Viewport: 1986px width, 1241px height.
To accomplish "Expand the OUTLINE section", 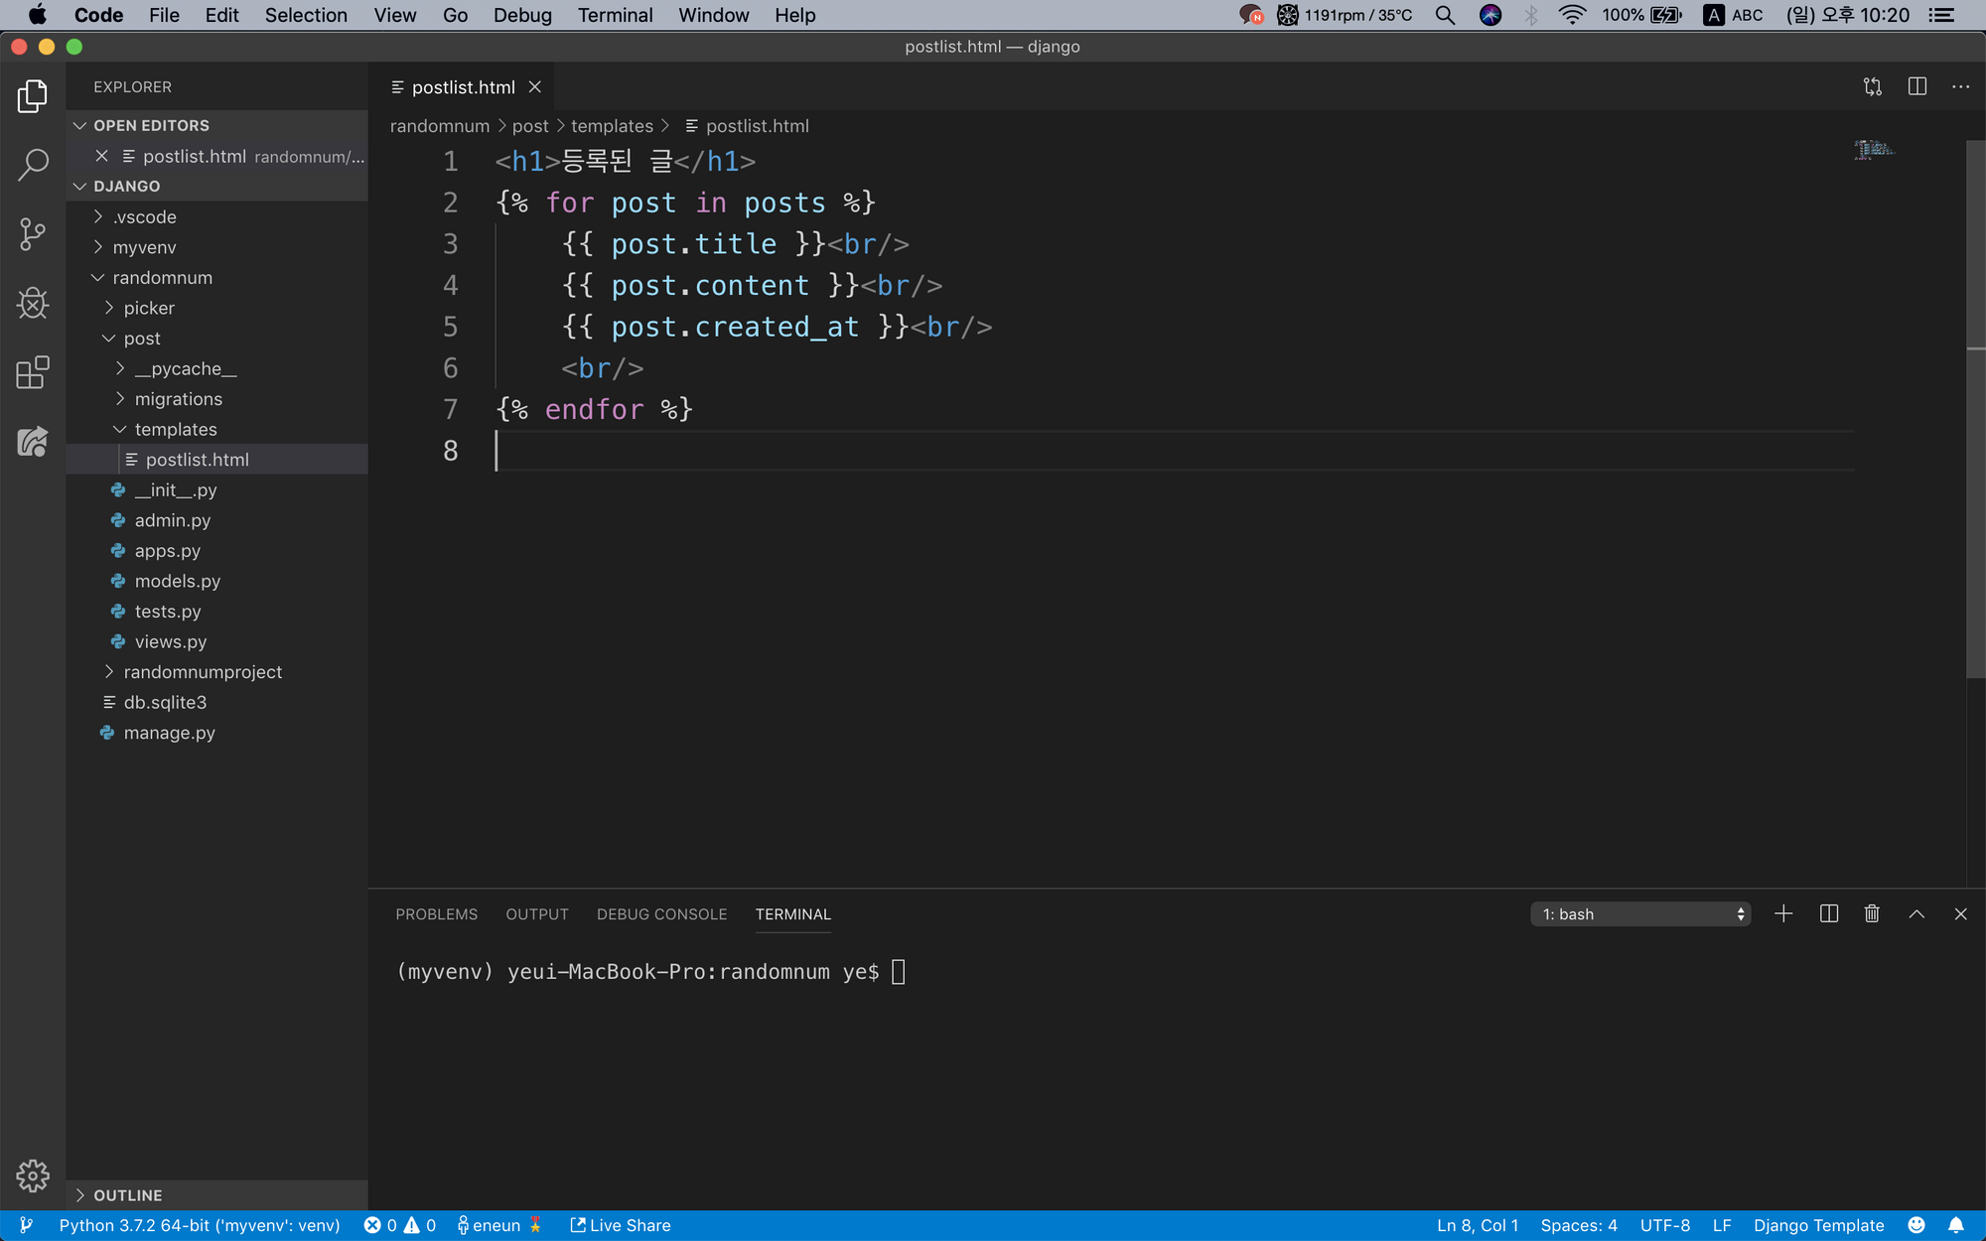I will [127, 1195].
